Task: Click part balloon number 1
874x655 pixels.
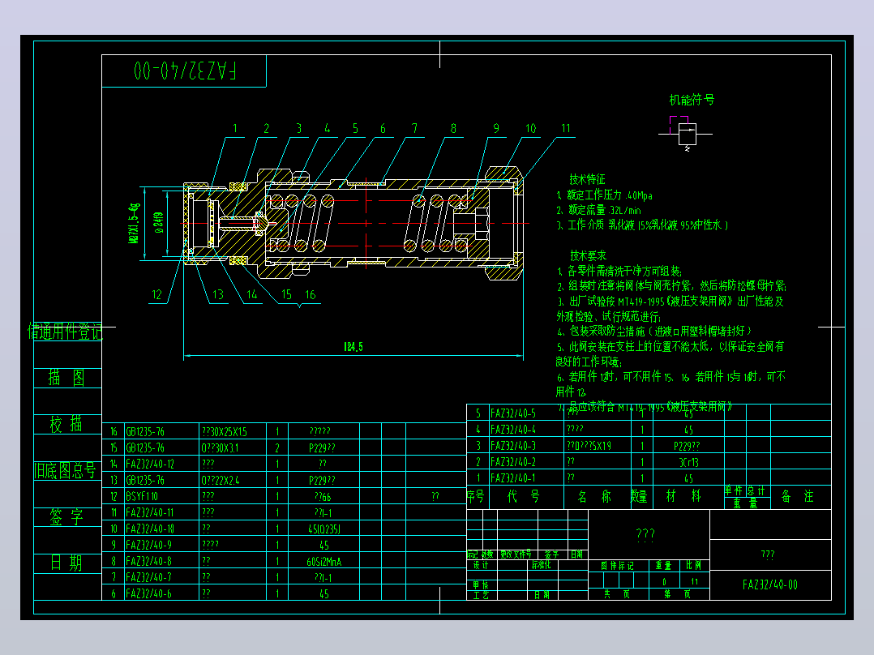Action: tap(234, 129)
